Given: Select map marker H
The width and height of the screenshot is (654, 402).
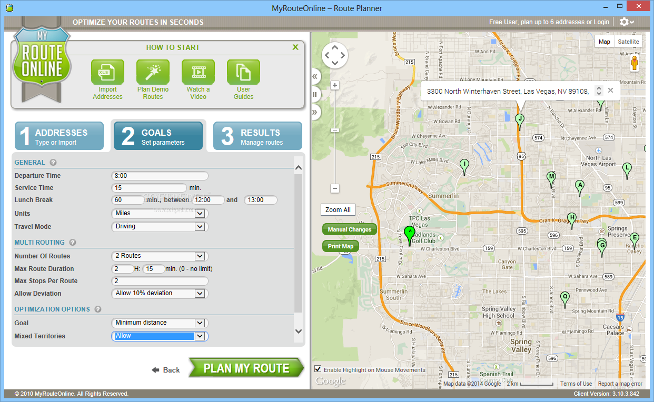Looking at the screenshot, I should pyautogui.click(x=572, y=220).
